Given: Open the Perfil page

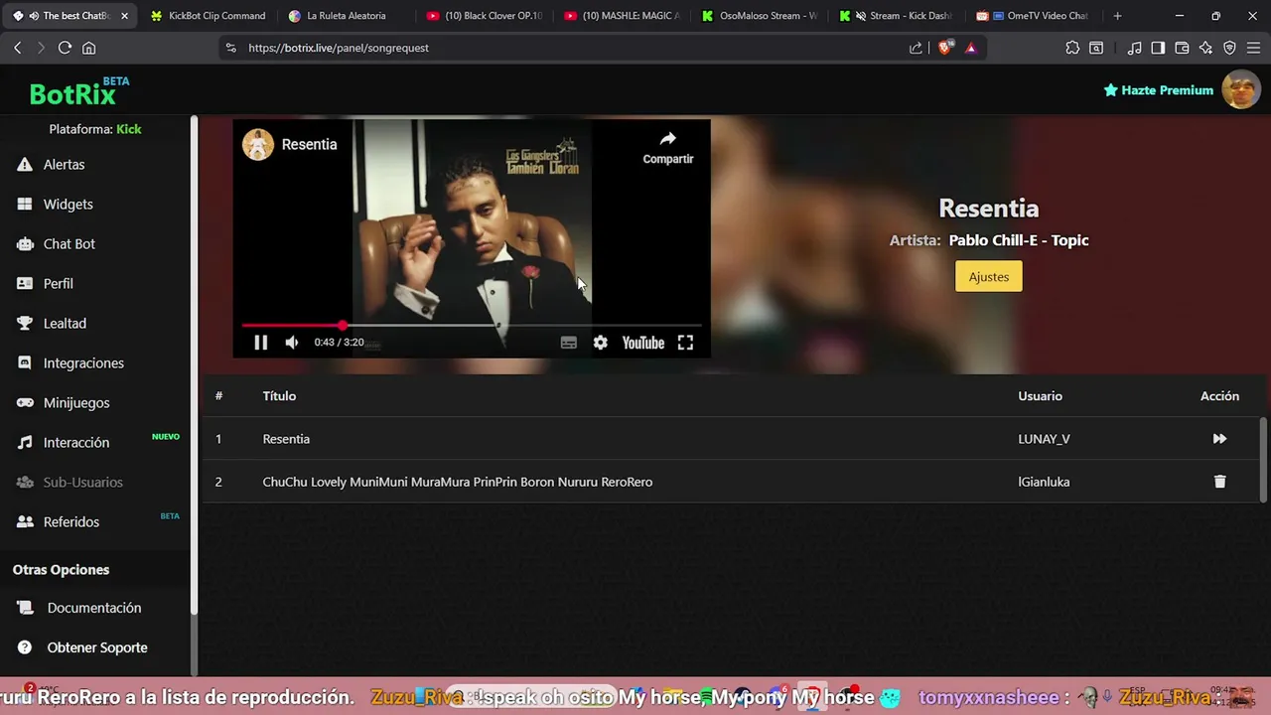Looking at the screenshot, I should click(x=58, y=283).
